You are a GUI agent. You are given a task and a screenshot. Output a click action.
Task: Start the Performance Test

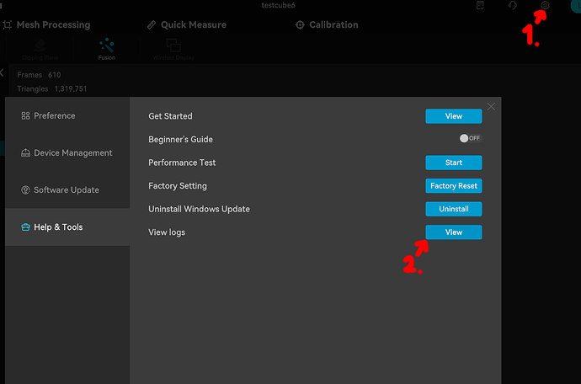click(454, 163)
